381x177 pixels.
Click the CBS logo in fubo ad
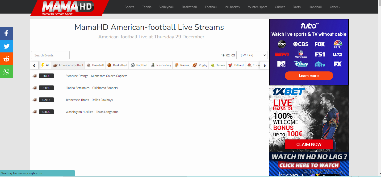pos(301,44)
